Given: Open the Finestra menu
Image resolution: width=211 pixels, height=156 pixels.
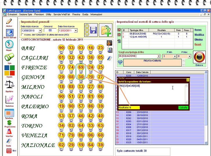Looking at the screenshot, I should [76, 14].
